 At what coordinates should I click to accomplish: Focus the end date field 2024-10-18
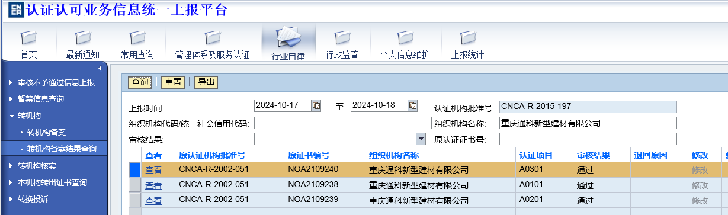pyautogui.click(x=379, y=105)
